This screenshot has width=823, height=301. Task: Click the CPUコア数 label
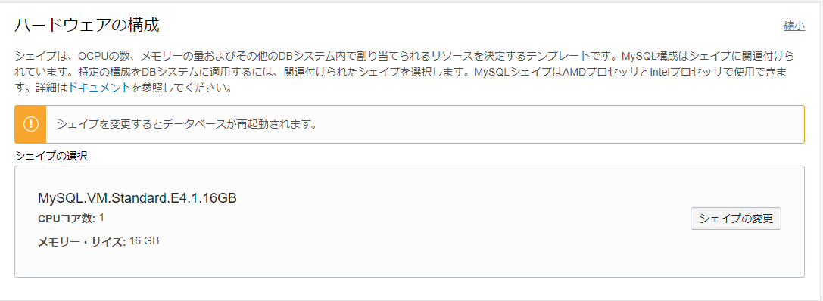tap(67, 219)
